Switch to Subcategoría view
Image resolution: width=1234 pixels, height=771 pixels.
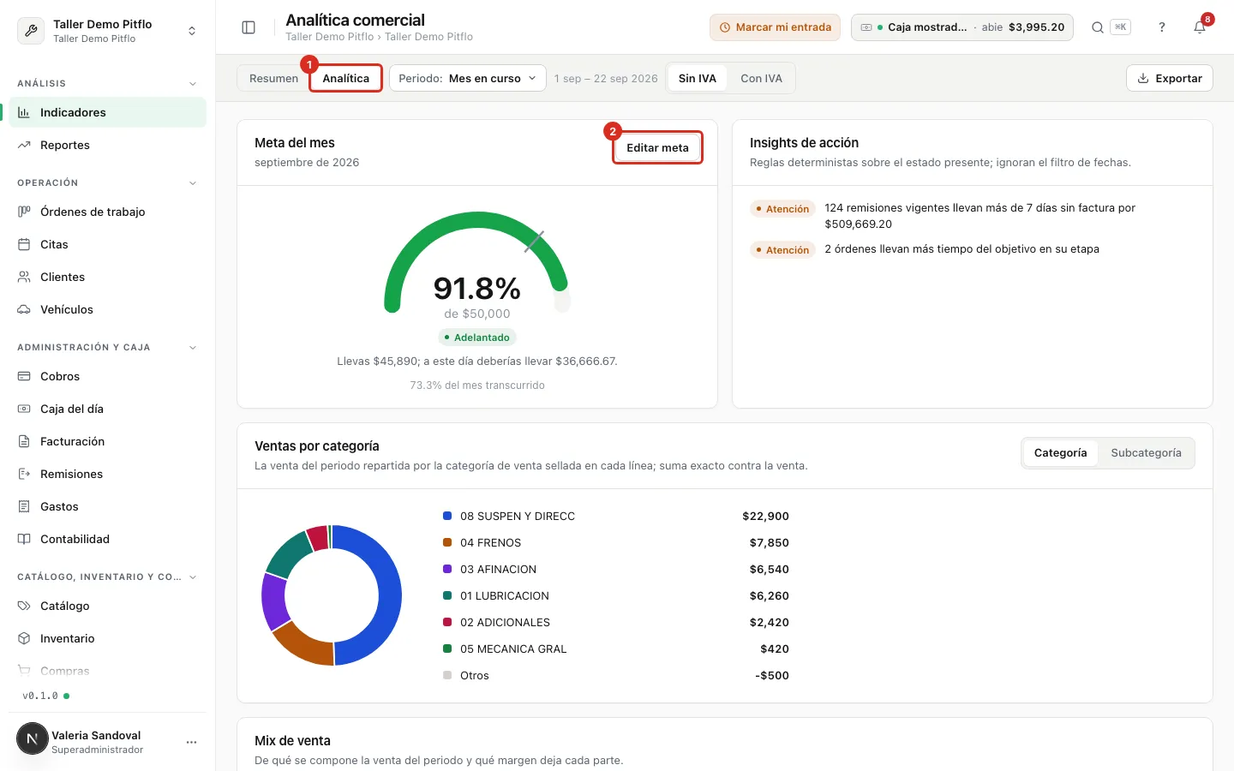tap(1146, 453)
